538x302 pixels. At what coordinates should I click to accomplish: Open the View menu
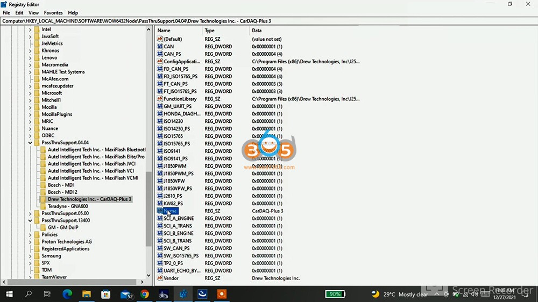click(33, 13)
